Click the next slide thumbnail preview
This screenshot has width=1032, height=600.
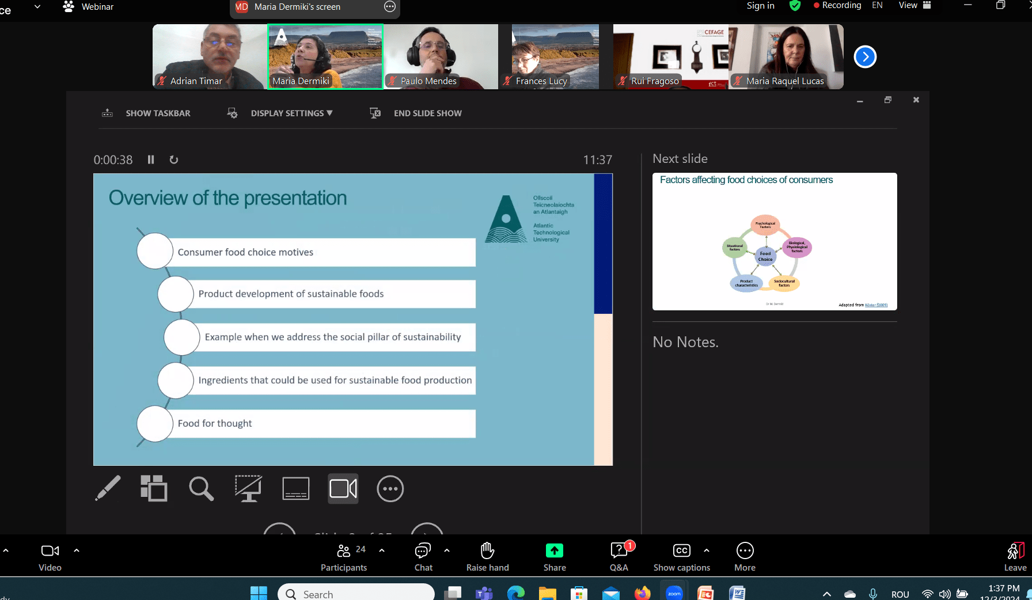[x=774, y=241]
